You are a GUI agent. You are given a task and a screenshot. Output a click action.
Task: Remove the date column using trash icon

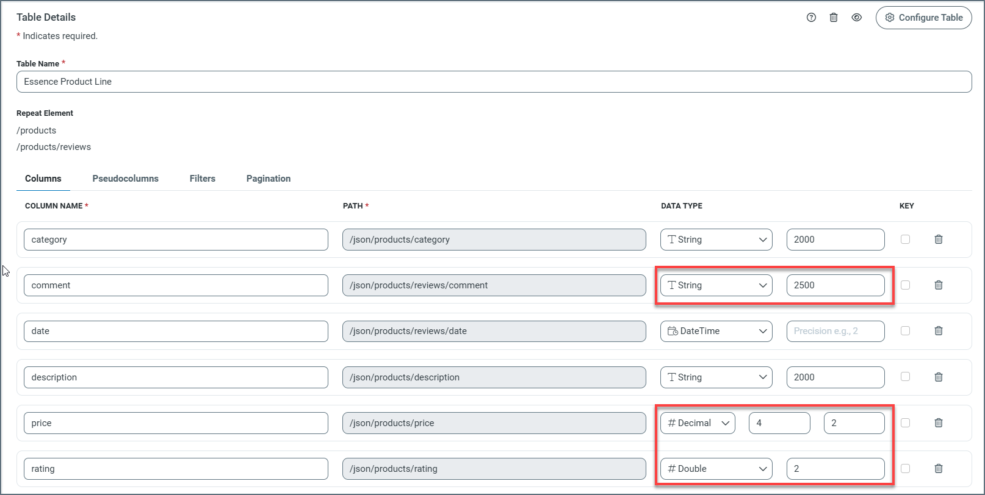[939, 331]
